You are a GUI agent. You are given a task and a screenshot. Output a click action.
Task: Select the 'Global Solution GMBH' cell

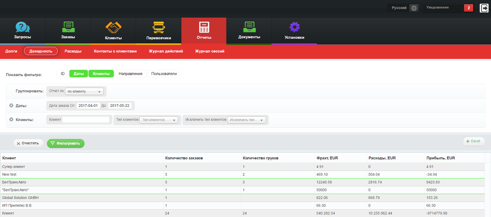click(x=20, y=198)
